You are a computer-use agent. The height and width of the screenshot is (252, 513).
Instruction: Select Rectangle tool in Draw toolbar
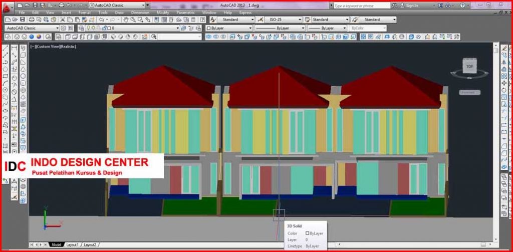pos(5,76)
